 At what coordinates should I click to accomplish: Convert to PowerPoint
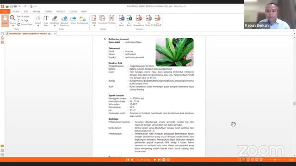pyautogui.click(x=139, y=20)
